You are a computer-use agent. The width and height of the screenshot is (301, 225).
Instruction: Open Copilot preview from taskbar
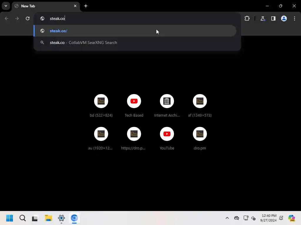[292, 218]
